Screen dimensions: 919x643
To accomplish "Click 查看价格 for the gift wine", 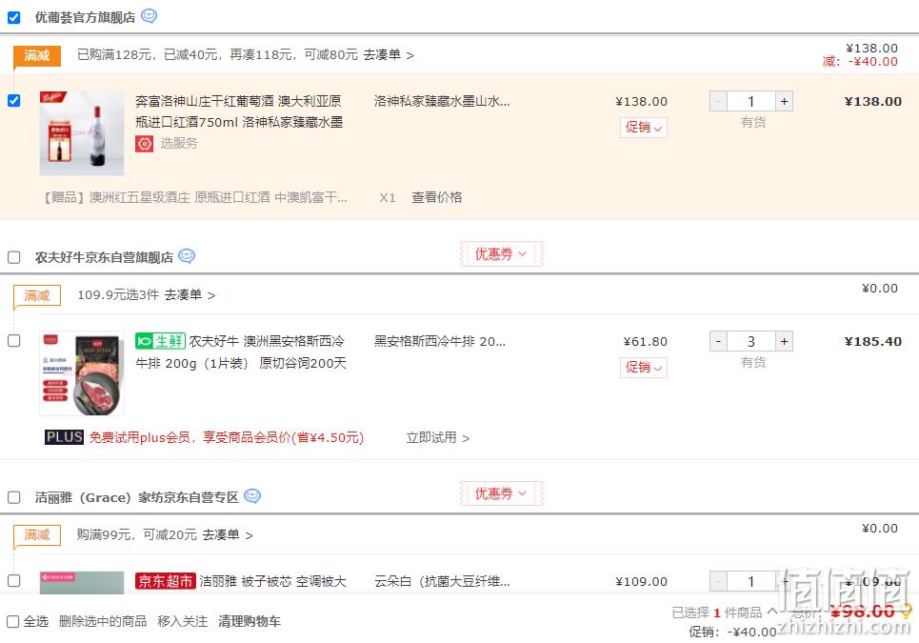I will 436,197.
